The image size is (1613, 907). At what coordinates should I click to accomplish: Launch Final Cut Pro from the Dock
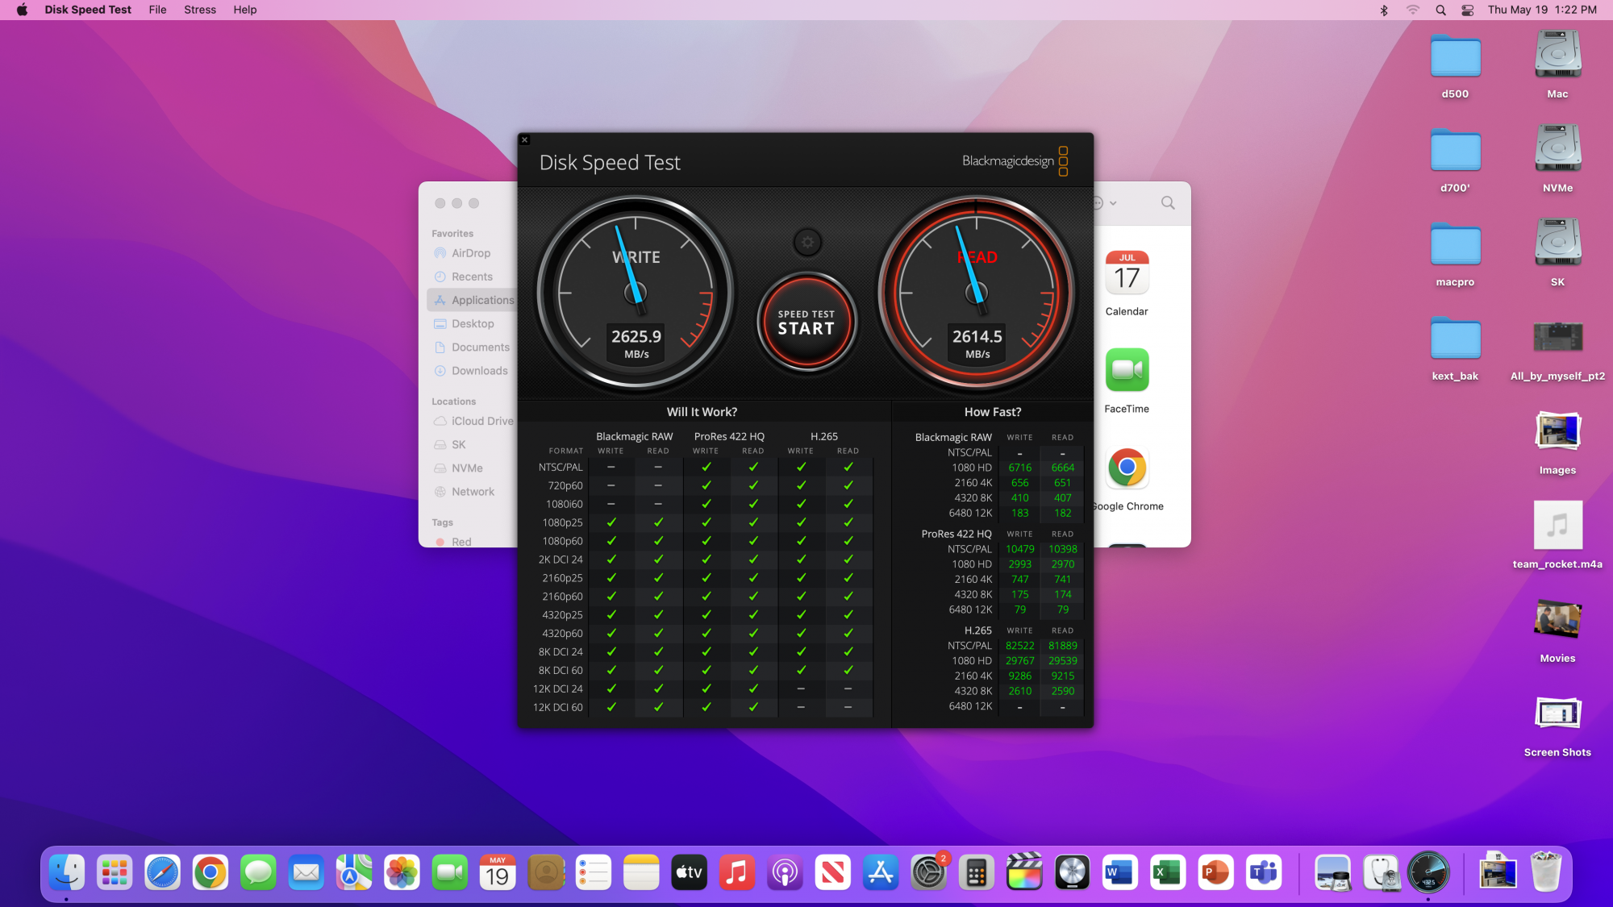click(1024, 872)
